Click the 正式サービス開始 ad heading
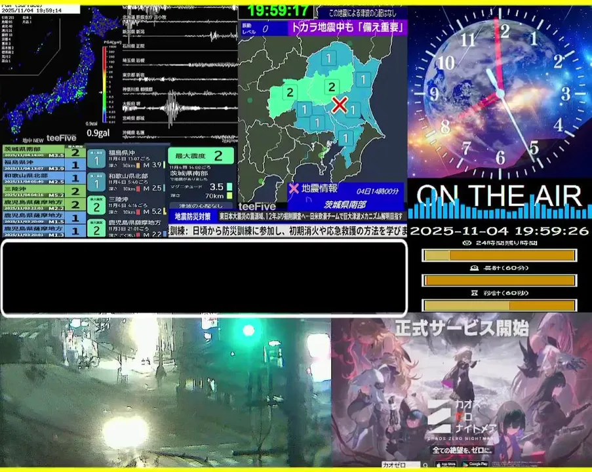Image resolution: width=592 pixels, height=472 pixels. click(x=462, y=328)
